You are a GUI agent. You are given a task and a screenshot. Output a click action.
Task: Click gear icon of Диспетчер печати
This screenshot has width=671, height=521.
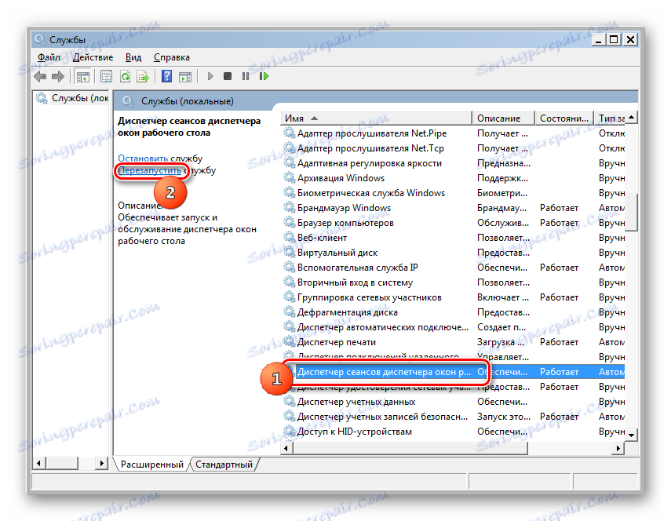tap(290, 342)
